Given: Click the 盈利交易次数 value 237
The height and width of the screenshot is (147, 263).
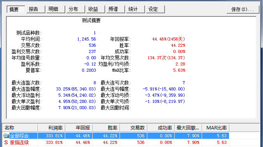Looking at the screenshot, I should coord(92,51).
